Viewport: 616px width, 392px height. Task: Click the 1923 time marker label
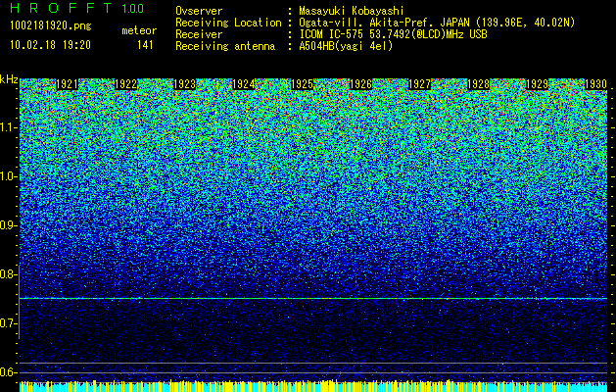(185, 84)
